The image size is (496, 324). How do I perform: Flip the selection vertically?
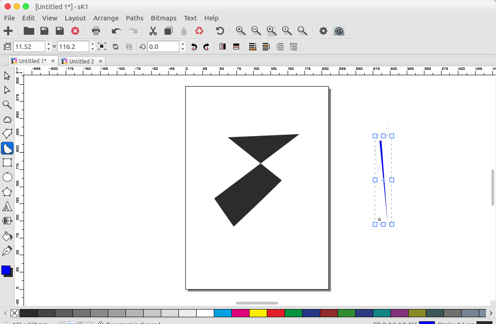(x=236, y=46)
